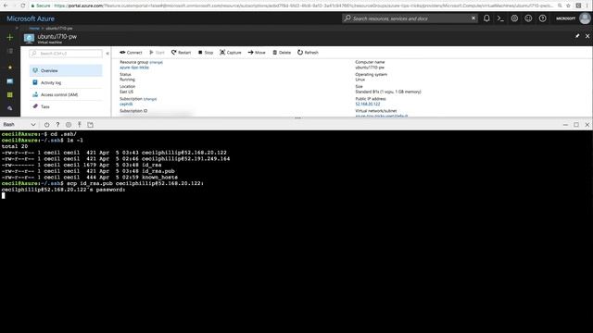
Task: Click the scp id_rsa.pub command line
Action: 103,183
